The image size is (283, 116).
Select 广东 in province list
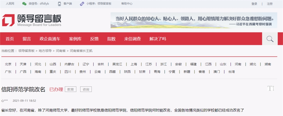click(x=8, y=72)
